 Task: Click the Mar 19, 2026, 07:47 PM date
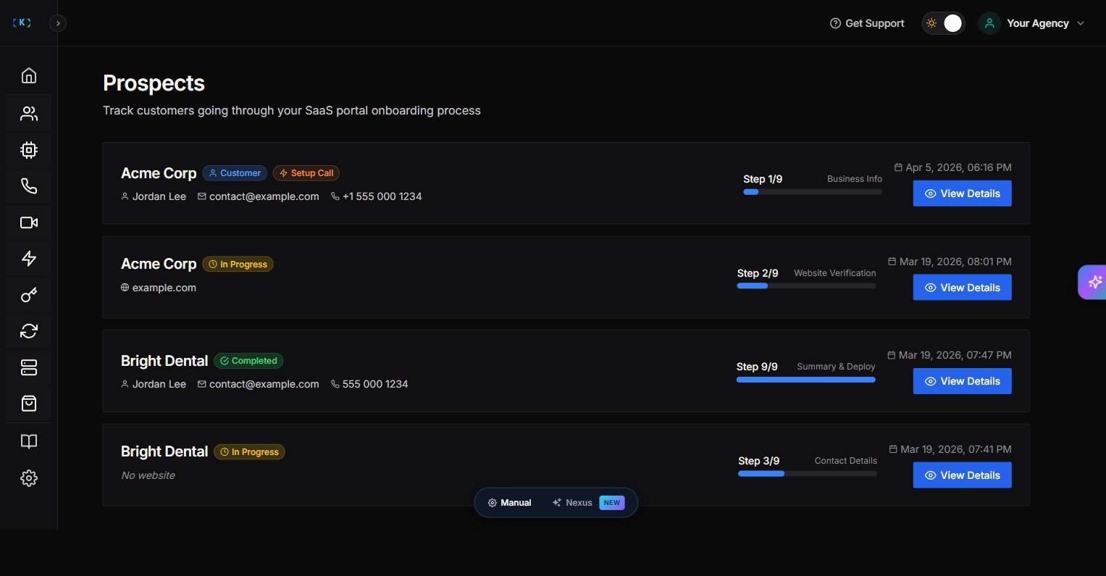pos(955,355)
